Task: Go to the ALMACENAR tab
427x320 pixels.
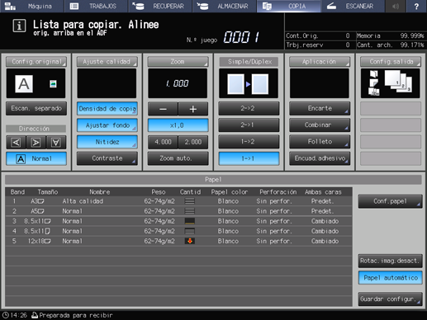Action: click(x=225, y=6)
